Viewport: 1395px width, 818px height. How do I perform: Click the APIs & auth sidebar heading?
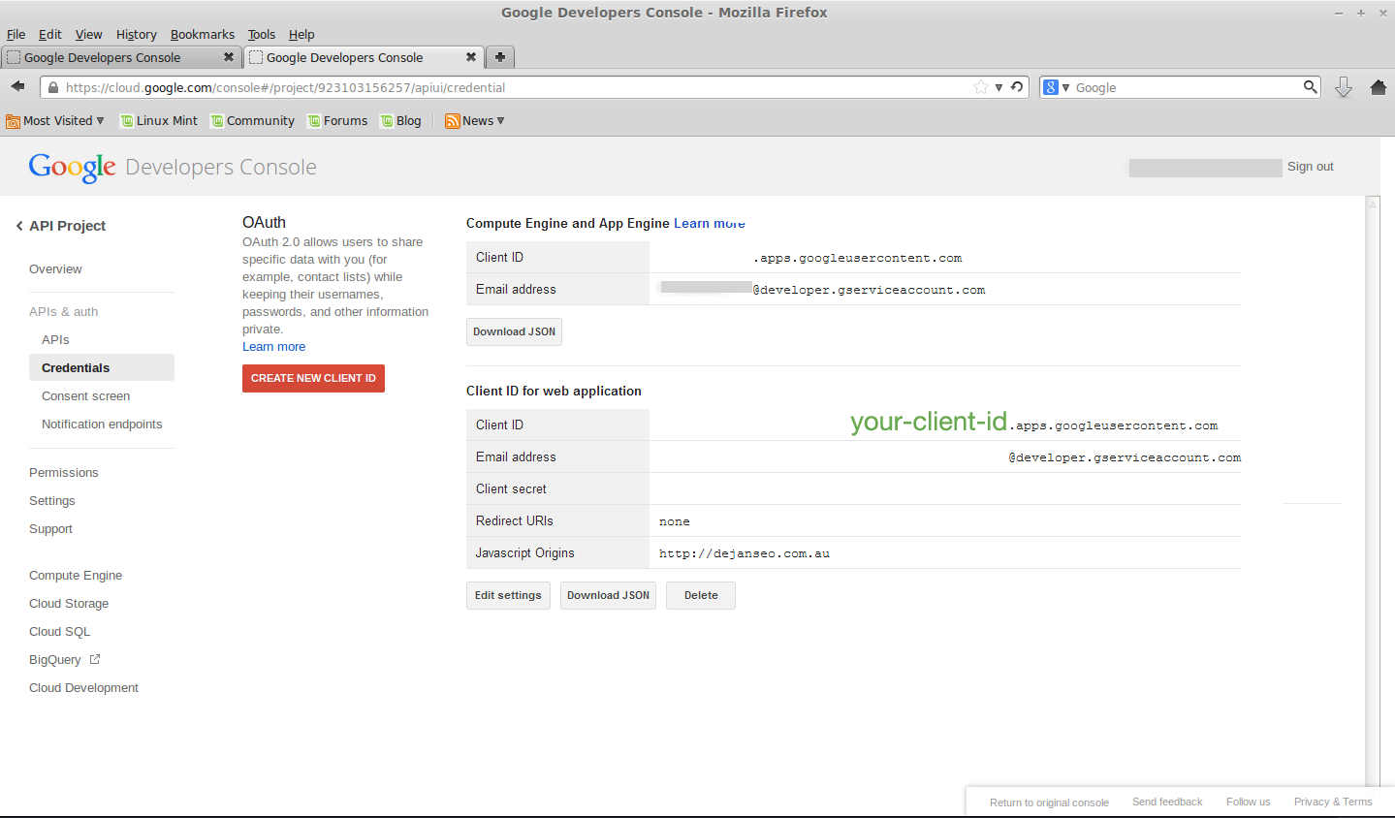click(x=63, y=312)
